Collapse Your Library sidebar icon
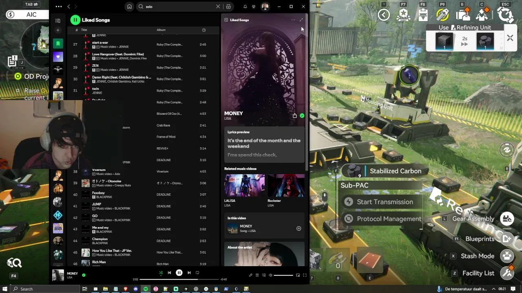This screenshot has height=293, width=522. coord(58,20)
